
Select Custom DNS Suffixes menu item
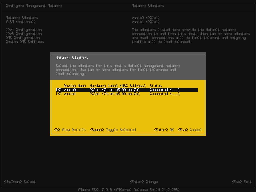coord(25,42)
